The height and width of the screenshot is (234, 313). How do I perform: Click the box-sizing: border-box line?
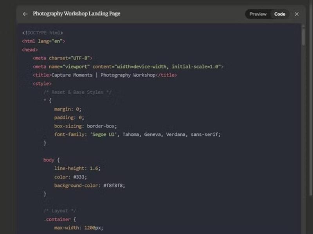tap(85, 126)
